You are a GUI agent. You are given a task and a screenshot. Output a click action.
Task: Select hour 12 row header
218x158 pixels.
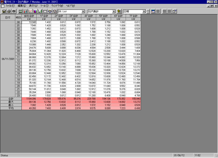(x=18, y=60)
